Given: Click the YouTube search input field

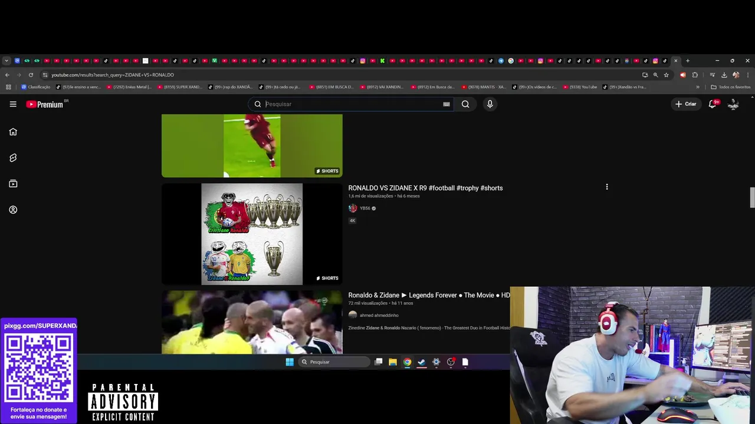Looking at the screenshot, I should point(351,104).
